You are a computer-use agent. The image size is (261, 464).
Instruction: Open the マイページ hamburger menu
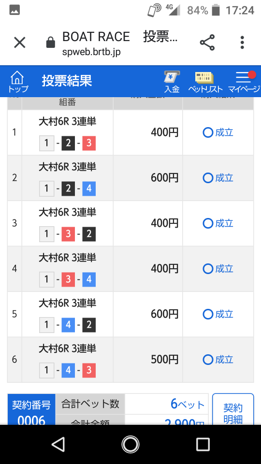click(x=244, y=82)
